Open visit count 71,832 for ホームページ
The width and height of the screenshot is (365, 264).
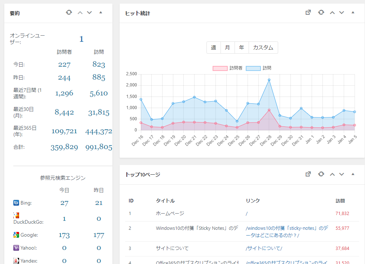(342, 214)
